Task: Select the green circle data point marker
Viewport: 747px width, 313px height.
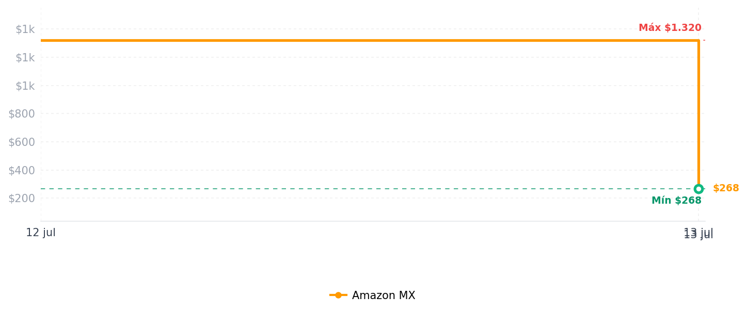Action: (x=698, y=189)
